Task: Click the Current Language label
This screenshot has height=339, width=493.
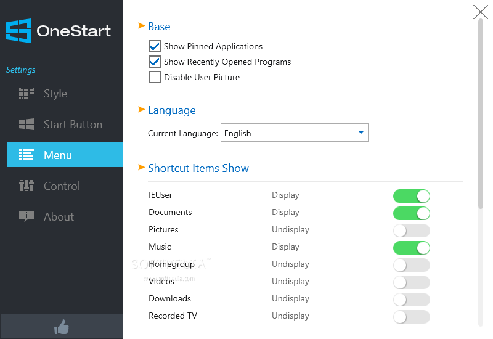Action: click(x=182, y=133)
